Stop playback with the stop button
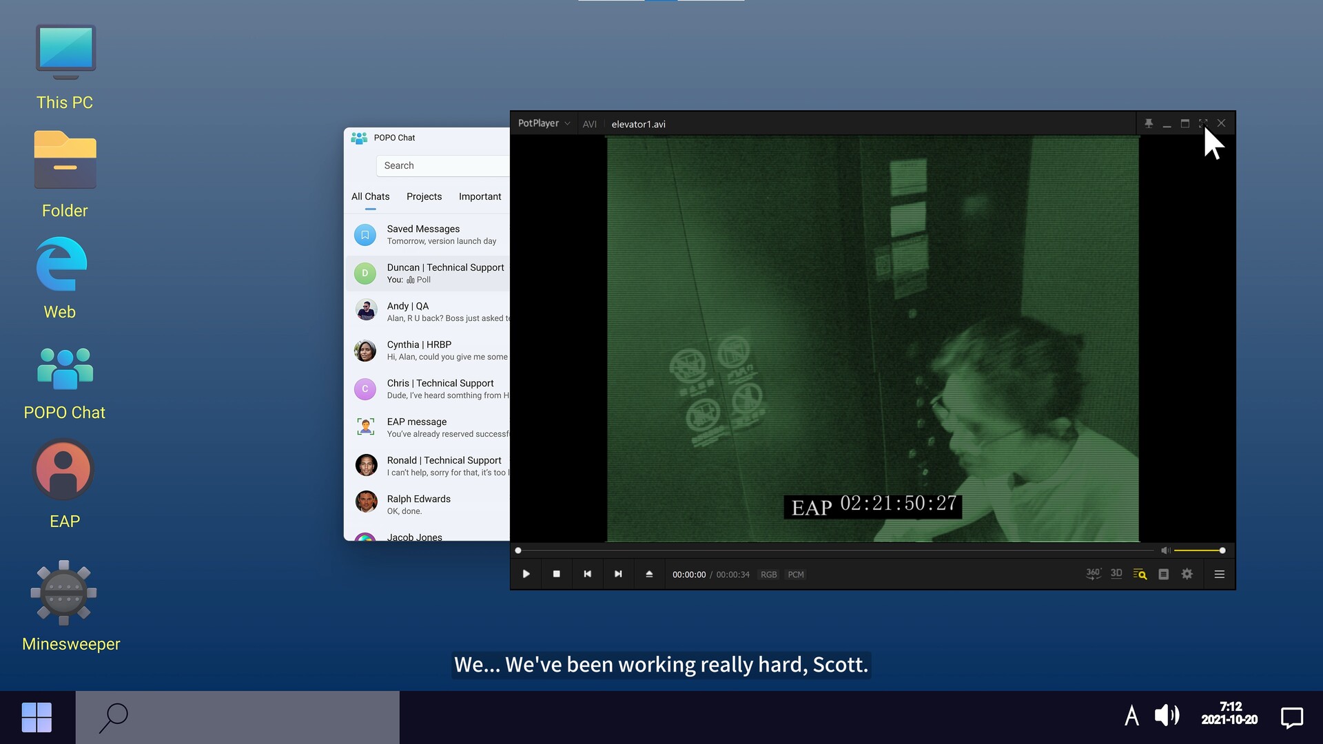The height and width of the screenshot is (744, 1323). (556, 574)
